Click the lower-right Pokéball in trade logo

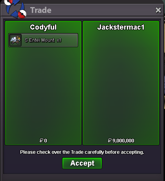coord(22,14)
